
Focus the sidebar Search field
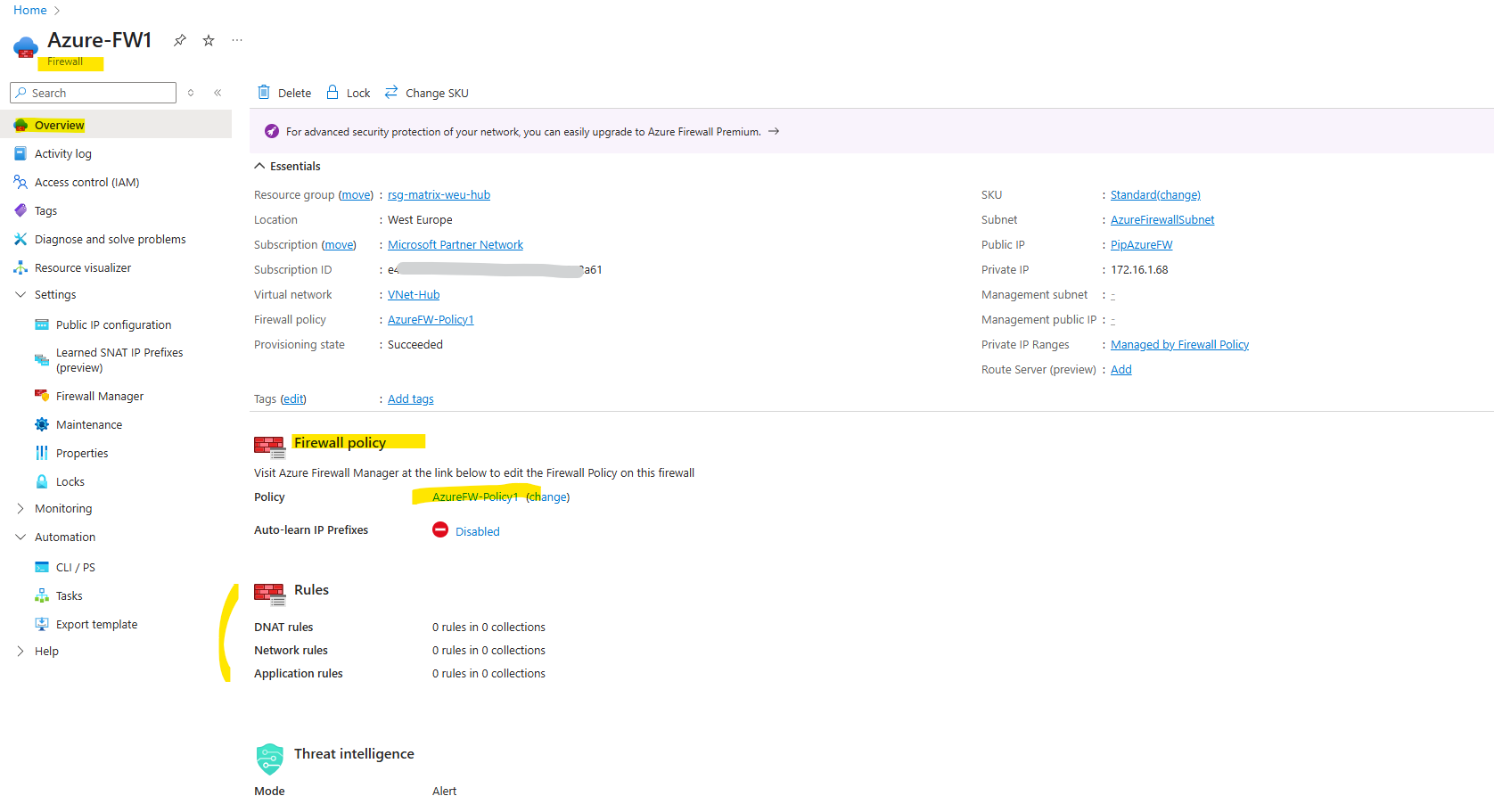pyautogui.click(x=94, y=93)
